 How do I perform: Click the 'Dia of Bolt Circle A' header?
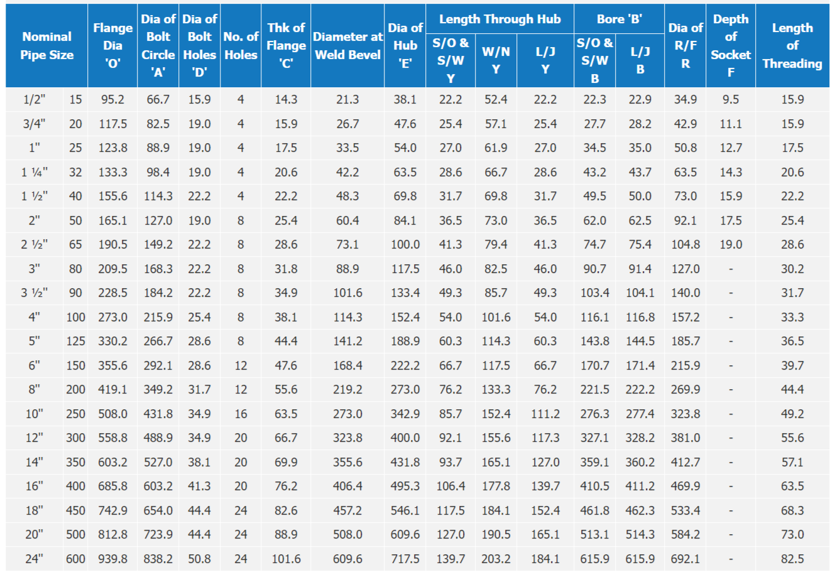(158, 46)
